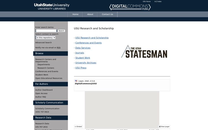Open Conferences and Events in the main list
Image resolution: width=208 pixels, height=130 pixels.
pos(88,43)
